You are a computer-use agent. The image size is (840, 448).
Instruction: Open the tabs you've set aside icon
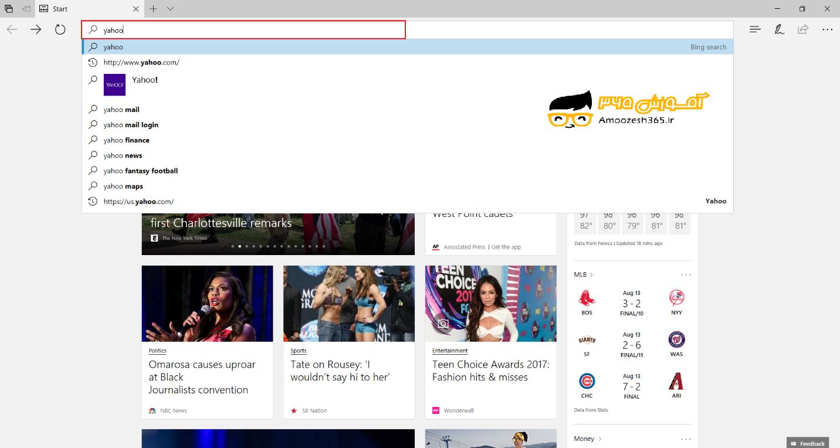pos(9,9)
